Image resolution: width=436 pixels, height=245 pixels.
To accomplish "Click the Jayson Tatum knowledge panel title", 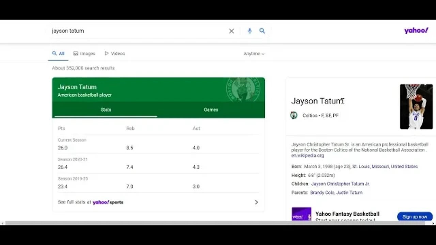I will point(317,101).
